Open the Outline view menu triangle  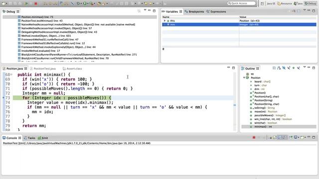(x=305, y=67)
